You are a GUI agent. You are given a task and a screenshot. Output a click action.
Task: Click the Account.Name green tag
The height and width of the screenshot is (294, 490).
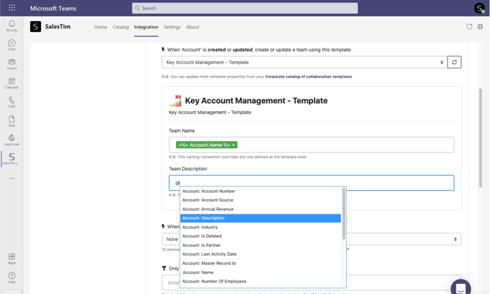point(207,145)
